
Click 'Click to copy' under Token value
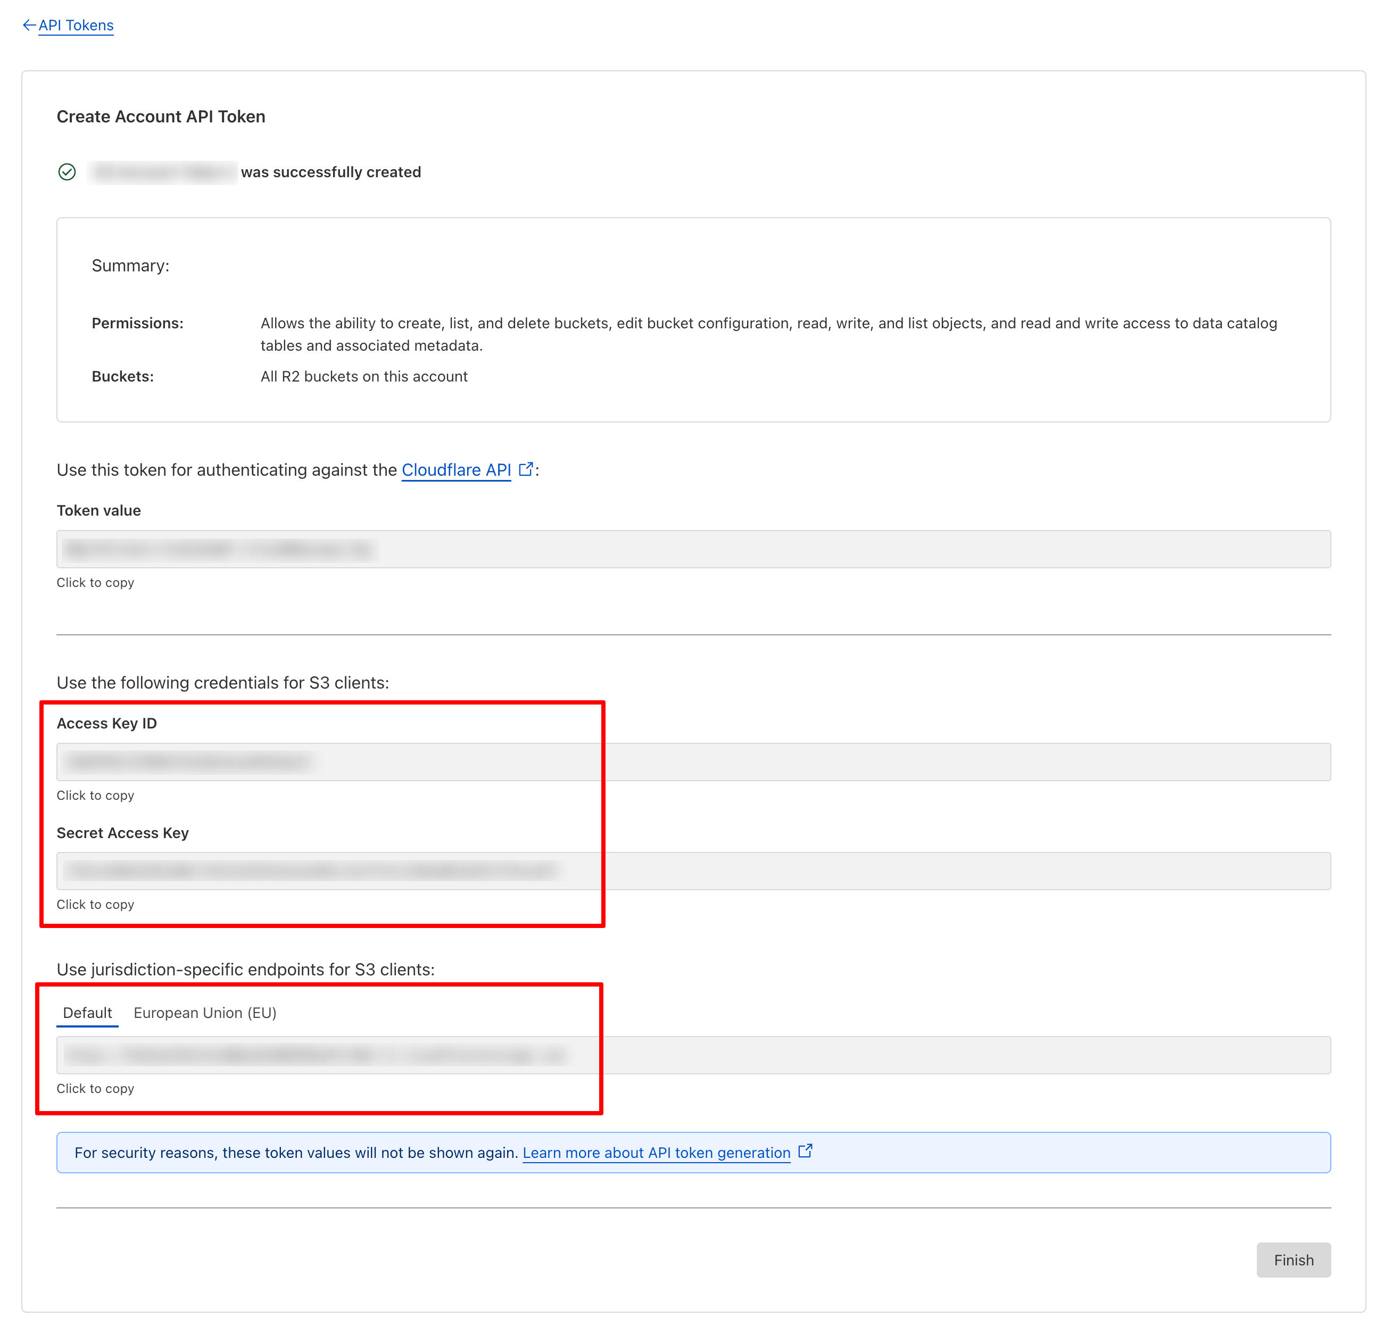pyautogui.click(x=95, y=583)
